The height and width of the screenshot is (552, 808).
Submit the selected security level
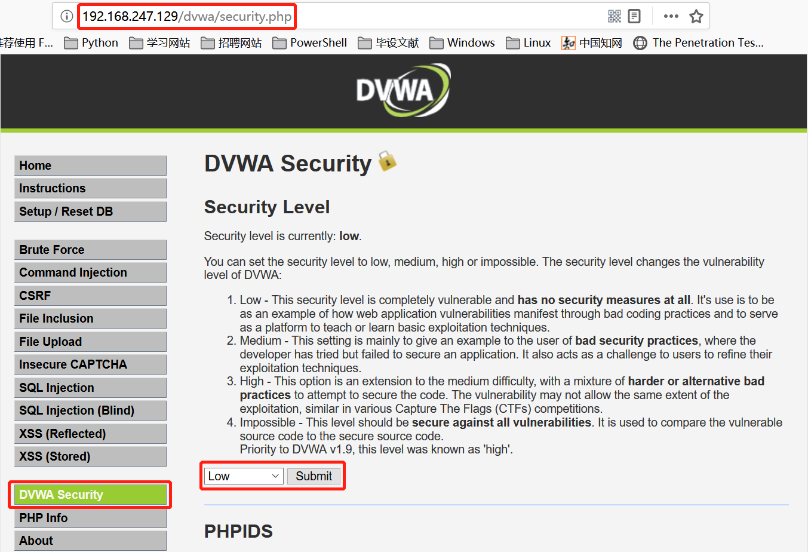pos(314,476)
